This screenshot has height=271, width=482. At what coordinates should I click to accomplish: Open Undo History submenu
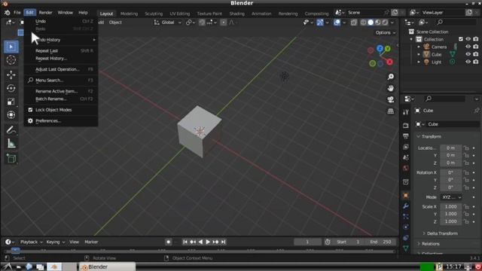[61, 40]
